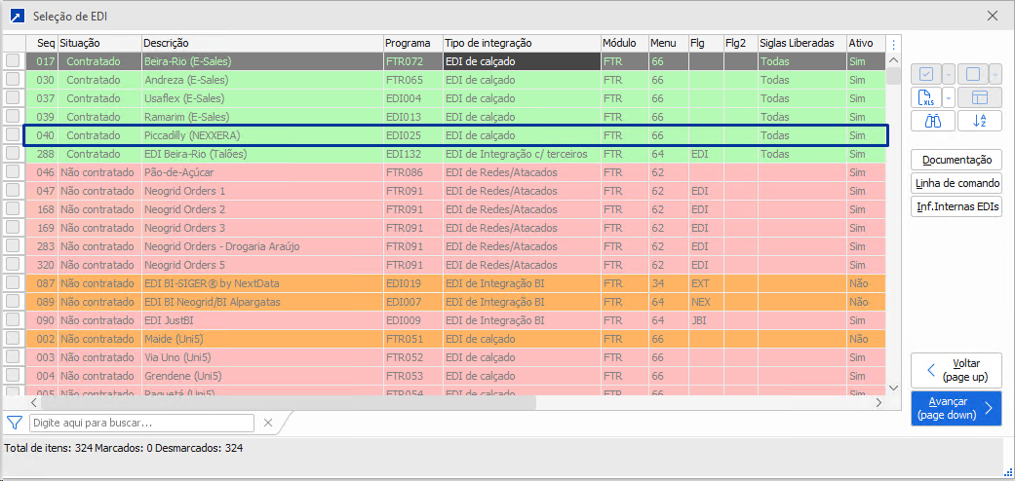This screenshot has height=481, width=1015.
Task: Click the status text 'Total de itens: 324'
Action: tap(48, 447)
